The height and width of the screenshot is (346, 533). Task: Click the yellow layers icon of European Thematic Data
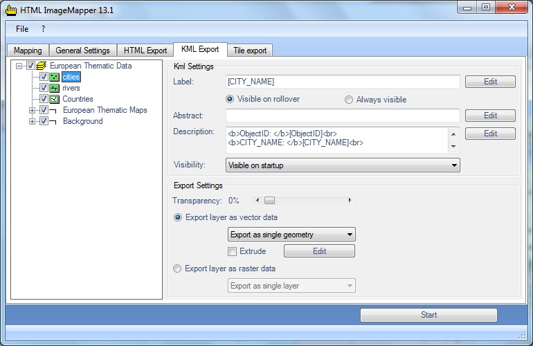pyautogui.click(x=41, y=66)
